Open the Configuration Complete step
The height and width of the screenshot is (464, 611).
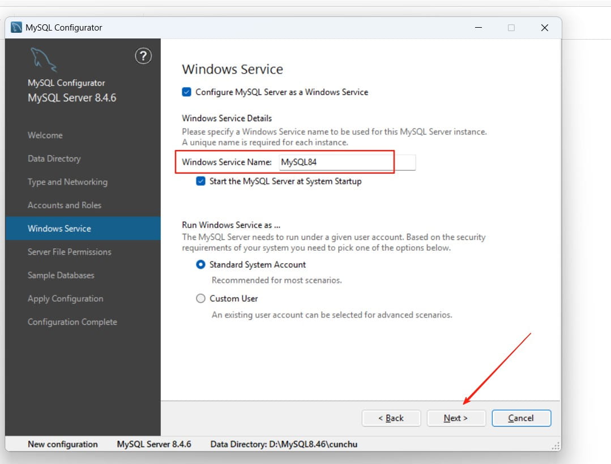72,323
